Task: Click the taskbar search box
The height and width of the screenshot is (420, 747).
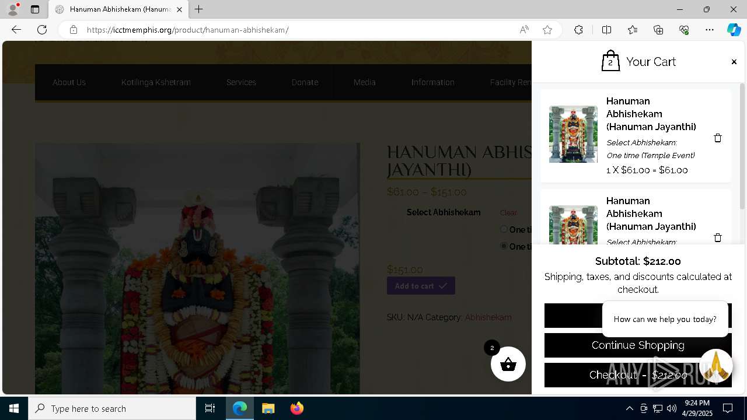Action: pyautogui.click(x=112, y=408)
